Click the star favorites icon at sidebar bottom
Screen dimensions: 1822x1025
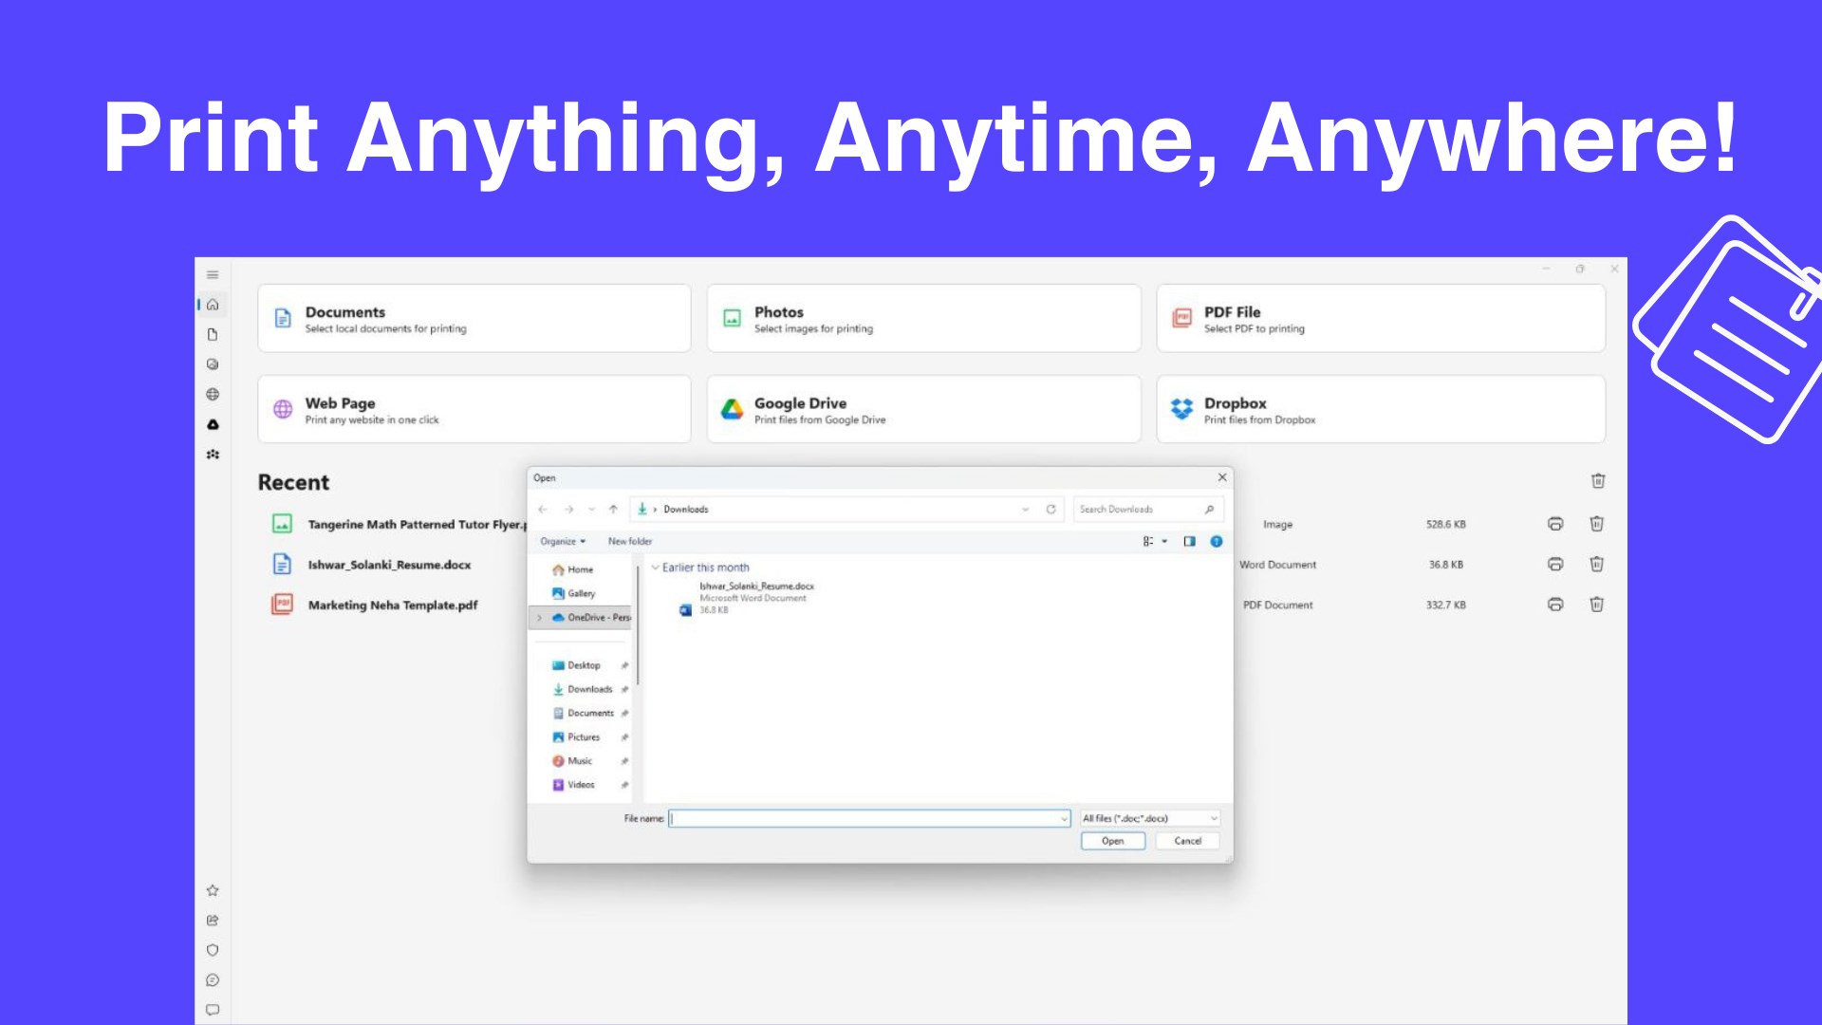tap(213, 890)
